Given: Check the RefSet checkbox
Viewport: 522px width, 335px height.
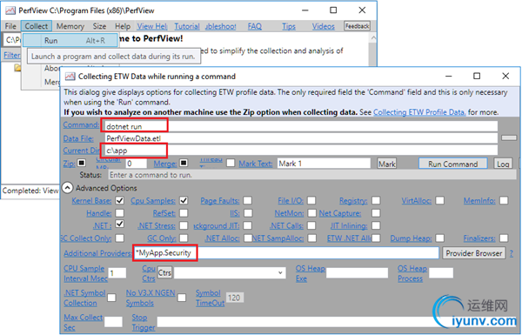Looking at the screenshot, I should 184,213.
